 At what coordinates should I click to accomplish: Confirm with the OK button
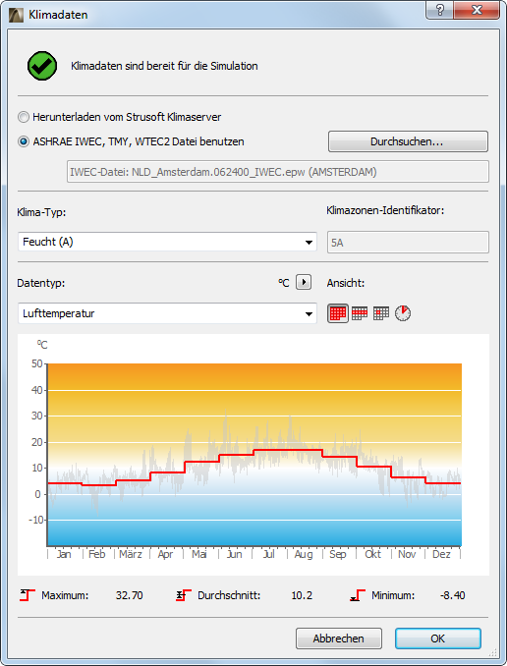[x=438, y=638]
